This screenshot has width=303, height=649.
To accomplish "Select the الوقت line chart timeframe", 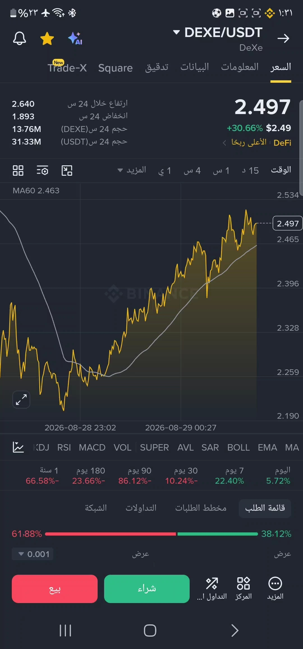I will pyautogui.click(x=281, y=170).
